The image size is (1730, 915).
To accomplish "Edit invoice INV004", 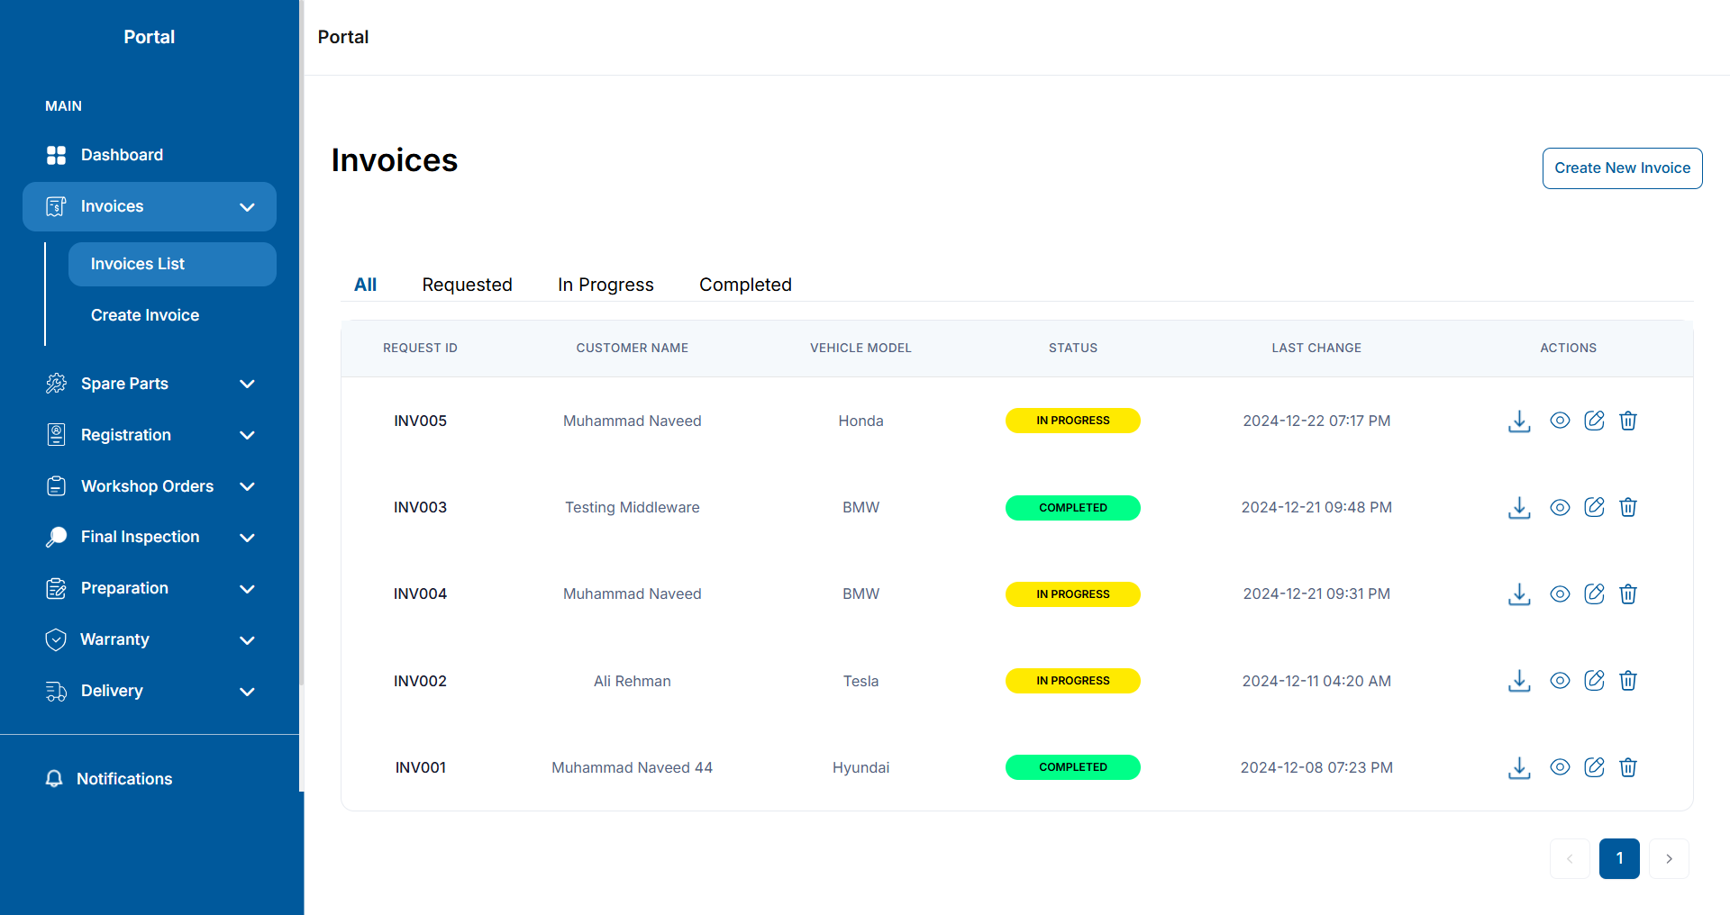I will (x=1594, y=593).
